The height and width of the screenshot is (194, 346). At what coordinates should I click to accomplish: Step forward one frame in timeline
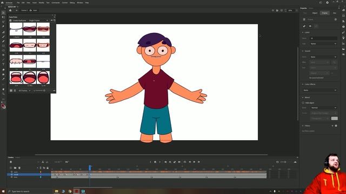pos(199,162)
